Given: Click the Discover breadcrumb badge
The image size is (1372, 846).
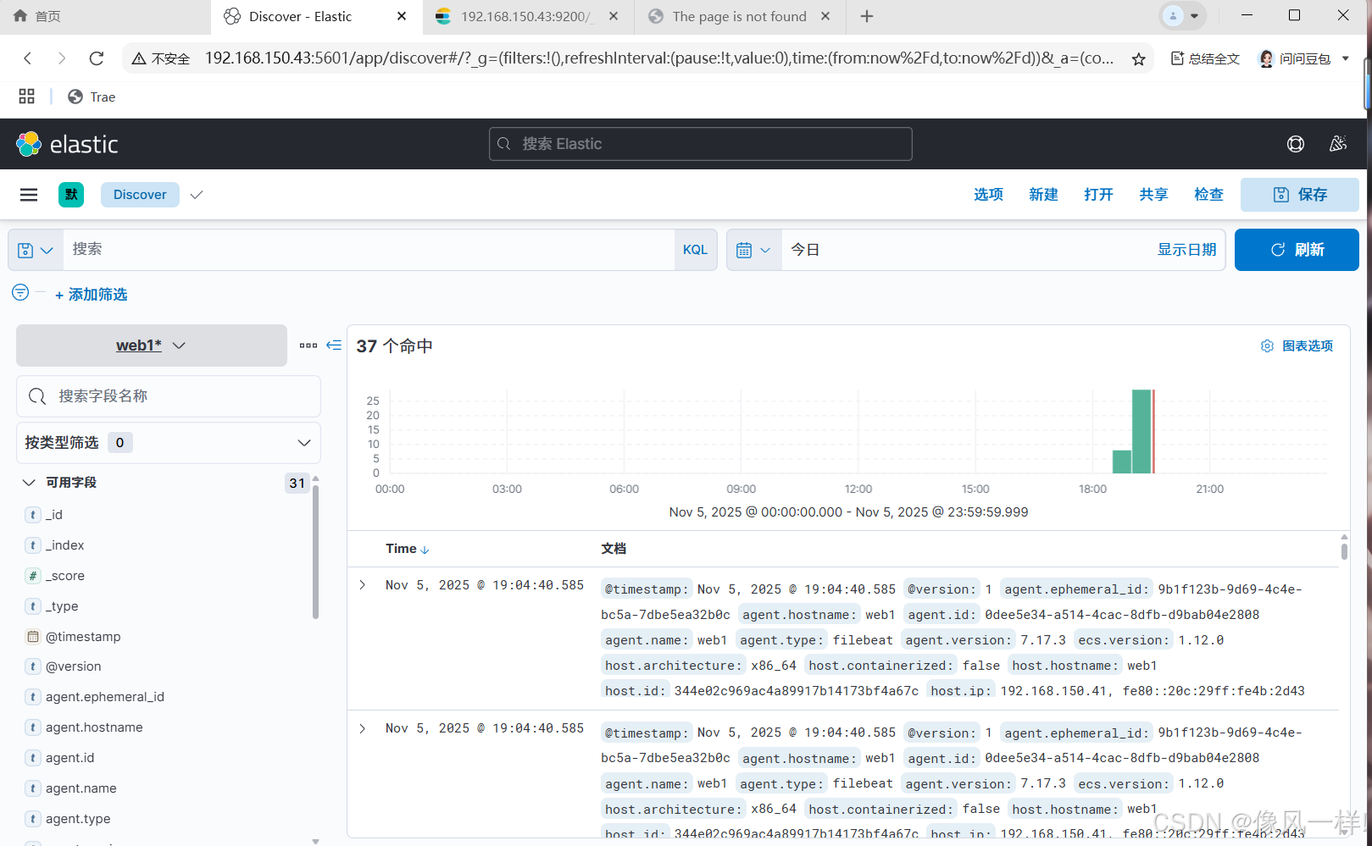Looking at the screenshot, I should 140,195.
